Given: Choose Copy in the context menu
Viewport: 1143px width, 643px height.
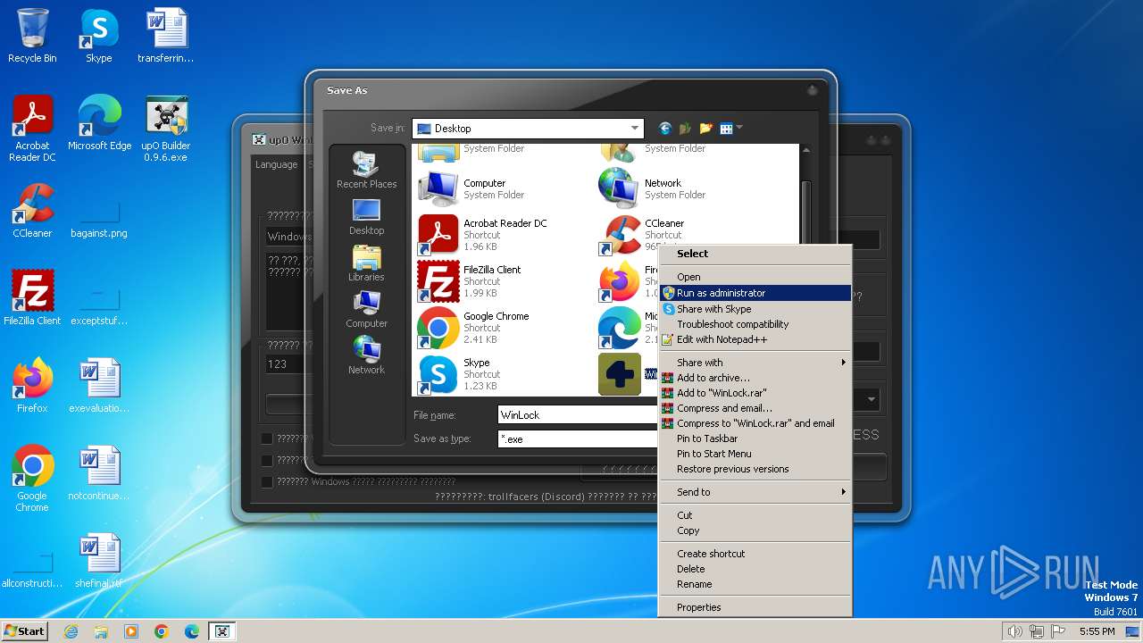Looking at the screenshot, I should point(755,530).
